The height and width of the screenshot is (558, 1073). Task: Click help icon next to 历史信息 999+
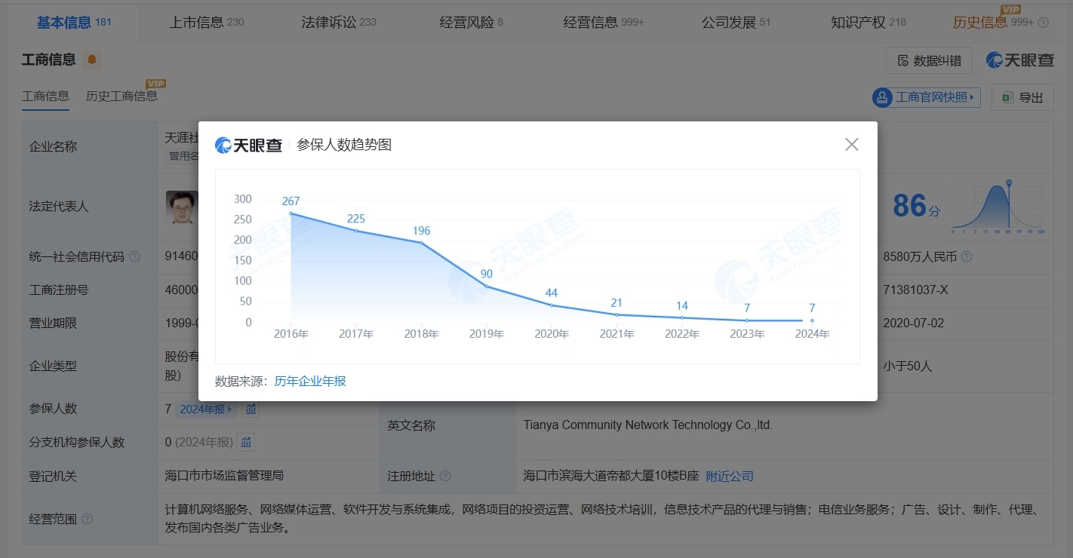pos(1044,23)
